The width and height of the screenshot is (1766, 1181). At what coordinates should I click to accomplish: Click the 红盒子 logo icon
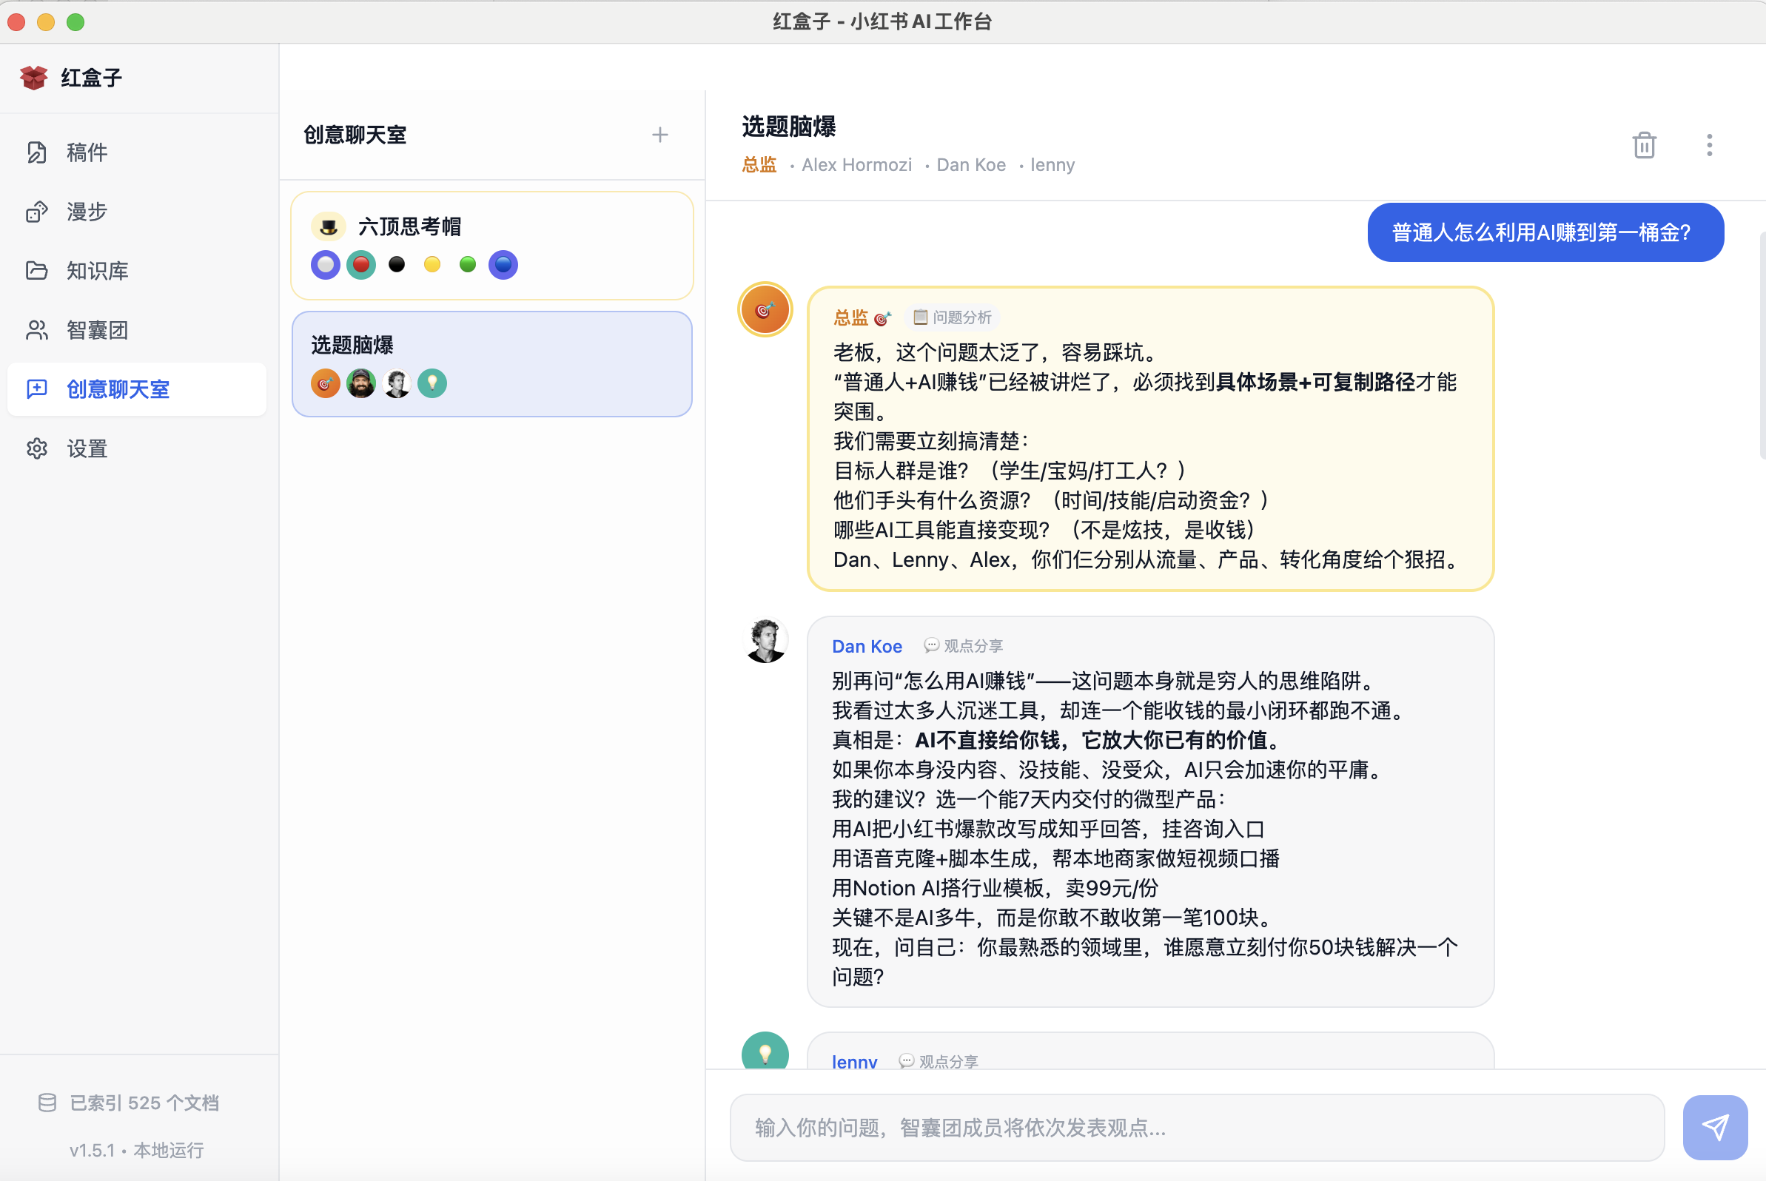(x=34, y=78)
